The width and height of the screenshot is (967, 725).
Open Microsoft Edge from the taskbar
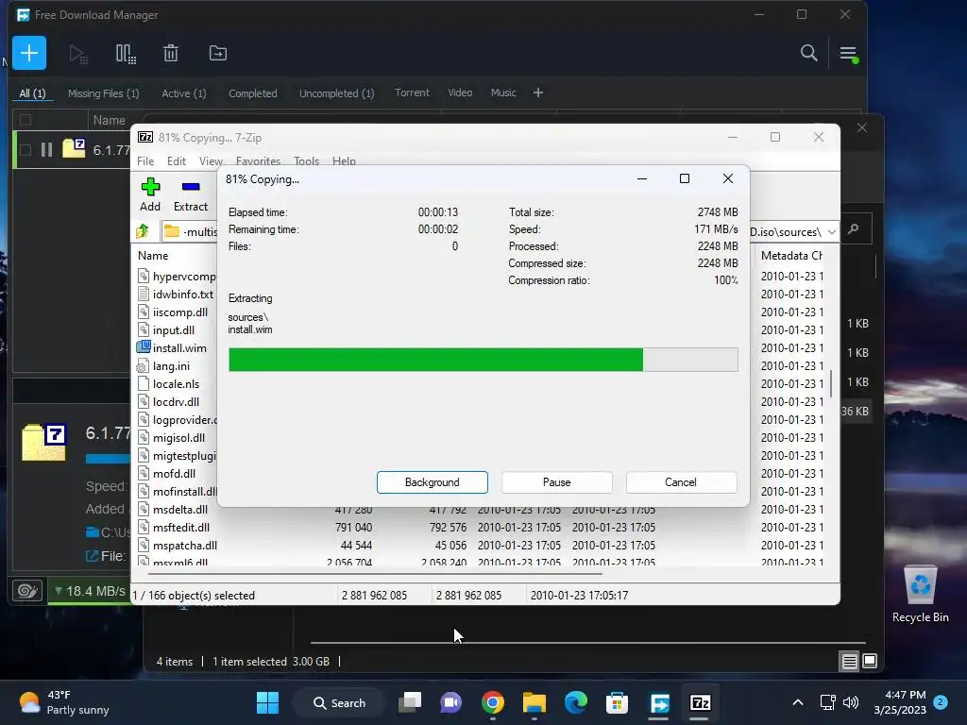575,702
